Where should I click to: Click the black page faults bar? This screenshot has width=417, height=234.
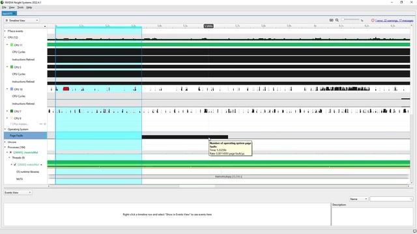pos(185,137)
